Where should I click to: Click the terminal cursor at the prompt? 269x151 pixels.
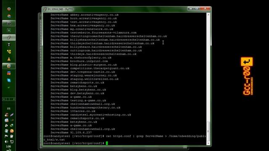click(107, 143)
